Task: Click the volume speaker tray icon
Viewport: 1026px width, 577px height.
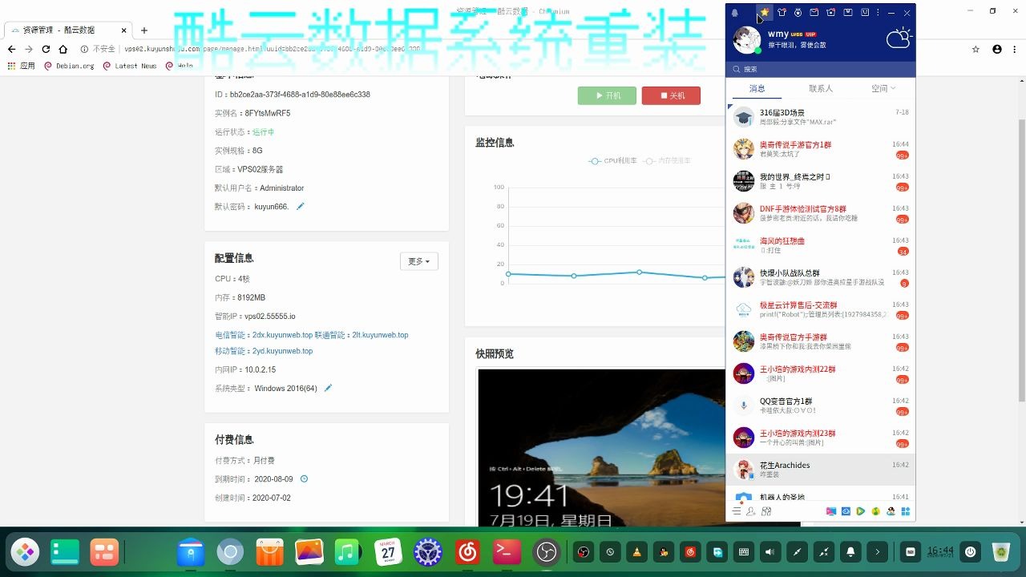Action: [x=770, y=551]
